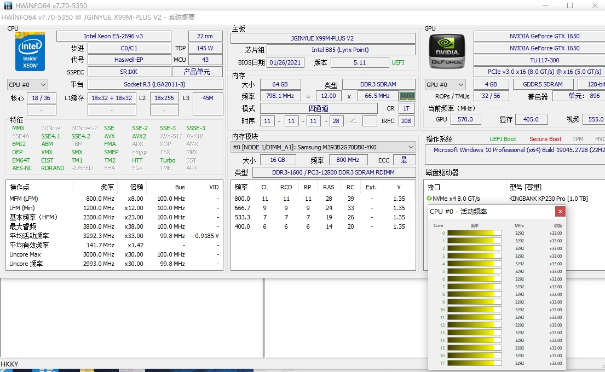Viewport: 605px width, 372px height.
Task: Click the UEFI Boot indicator
Action: [x=503, y=139]
